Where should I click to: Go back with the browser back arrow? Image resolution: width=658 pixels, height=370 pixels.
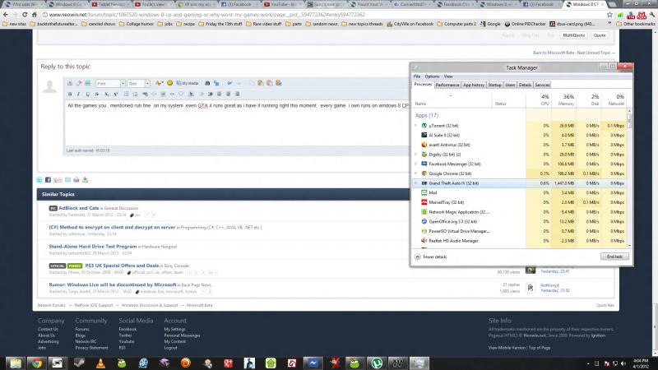(6, 15)
